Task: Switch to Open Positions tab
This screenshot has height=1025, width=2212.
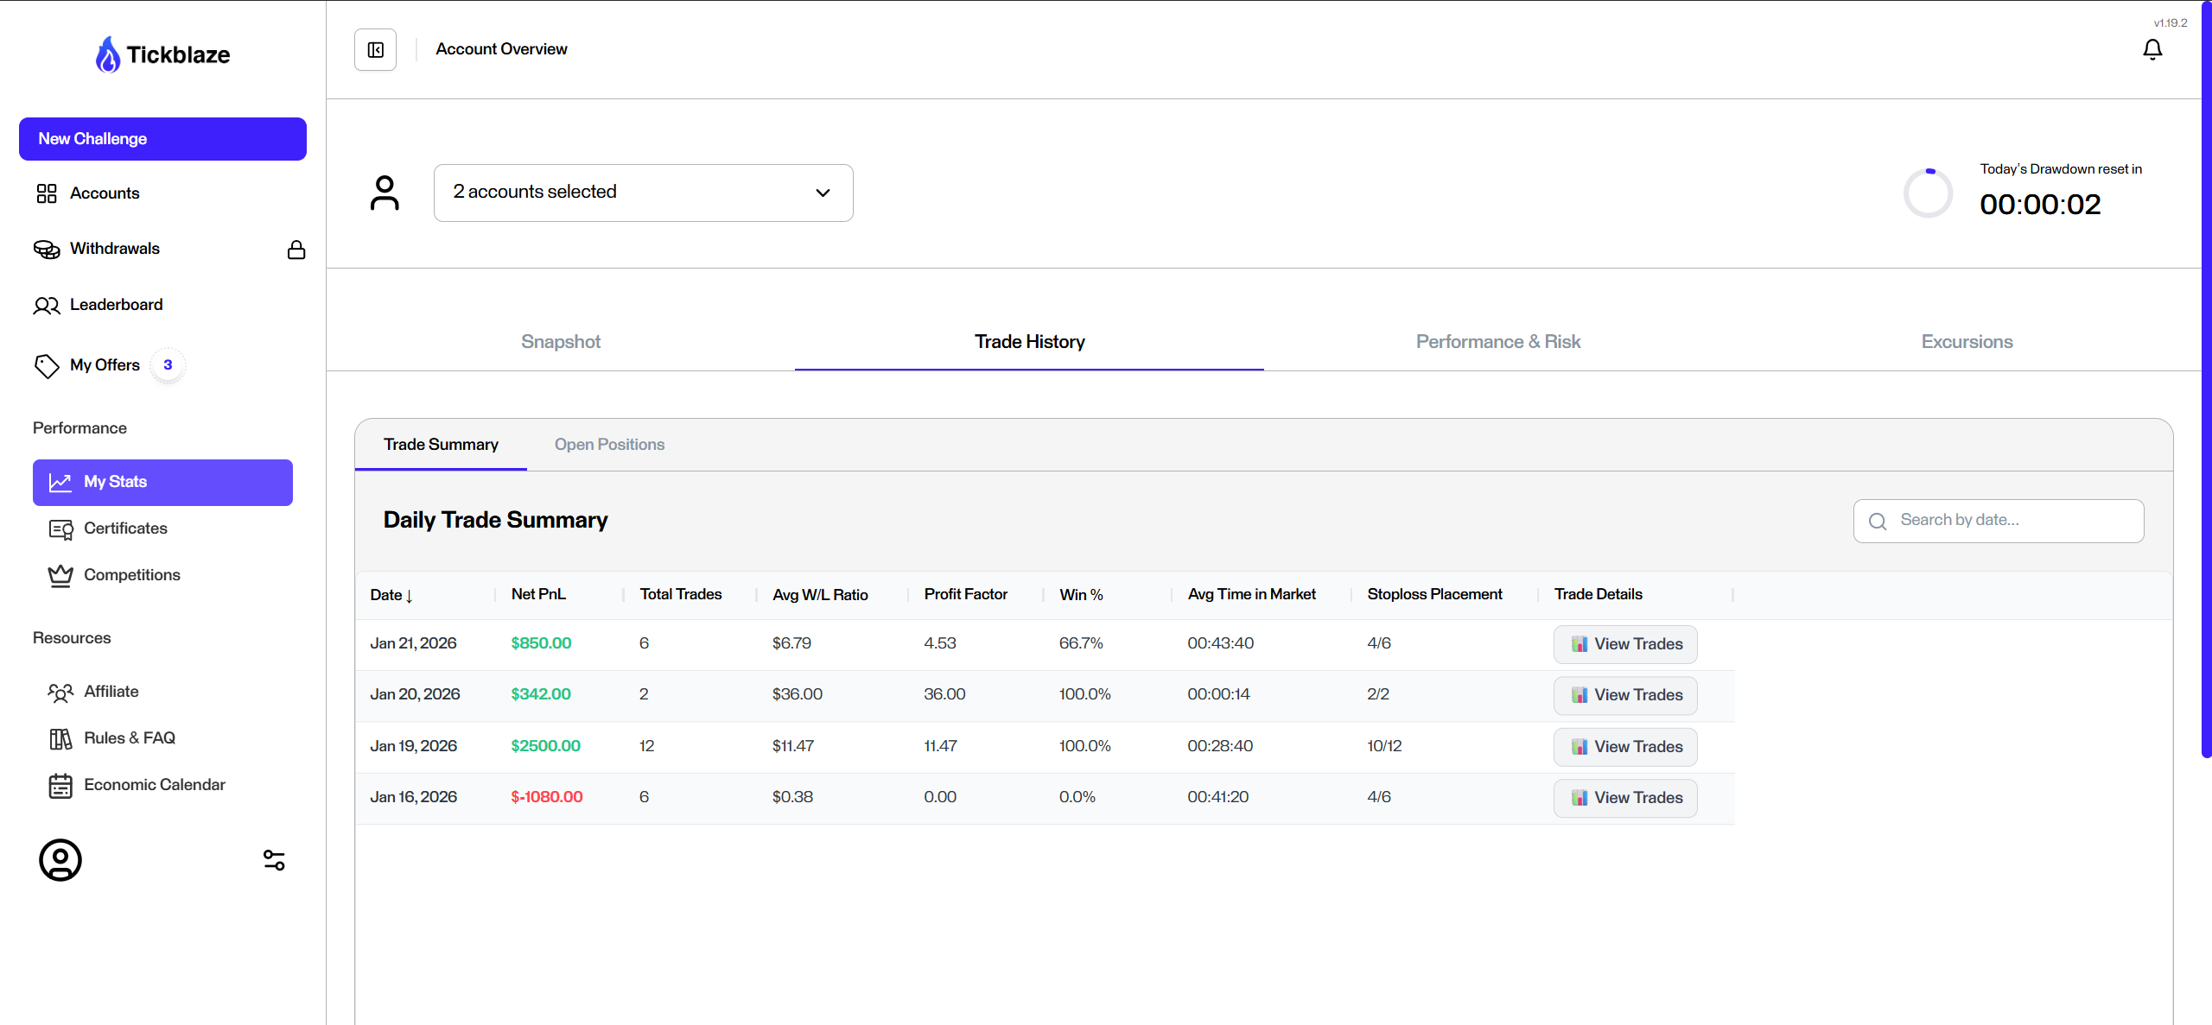Action: [609, 445]
